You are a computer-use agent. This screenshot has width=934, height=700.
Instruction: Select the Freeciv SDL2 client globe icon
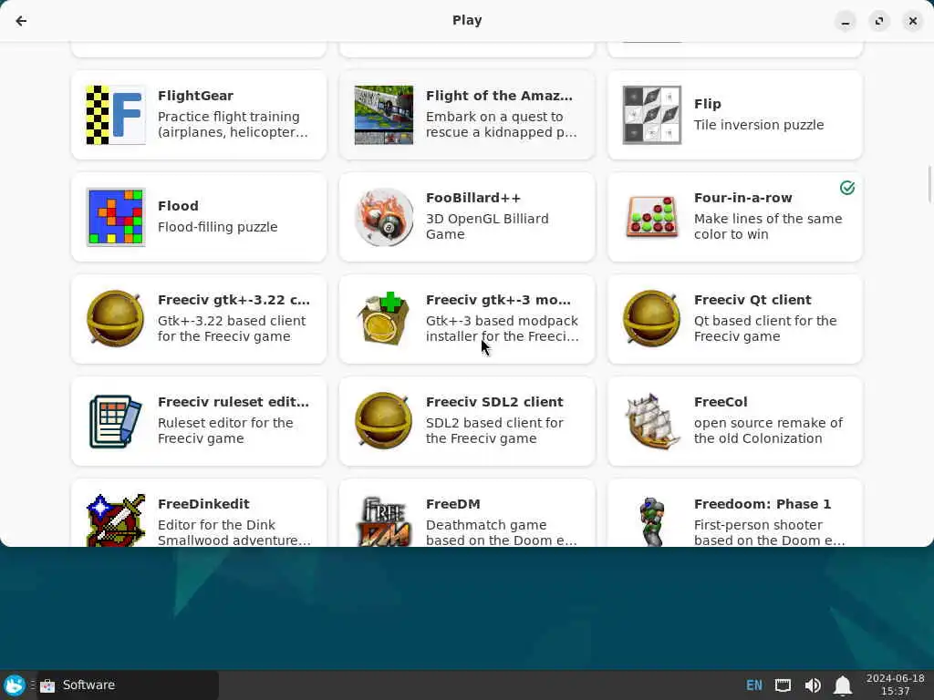click(x=384, y=421)
